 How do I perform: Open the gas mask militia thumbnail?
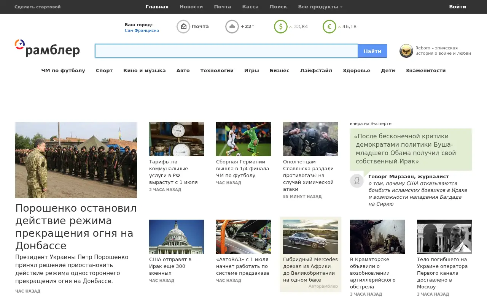[310, 139]
